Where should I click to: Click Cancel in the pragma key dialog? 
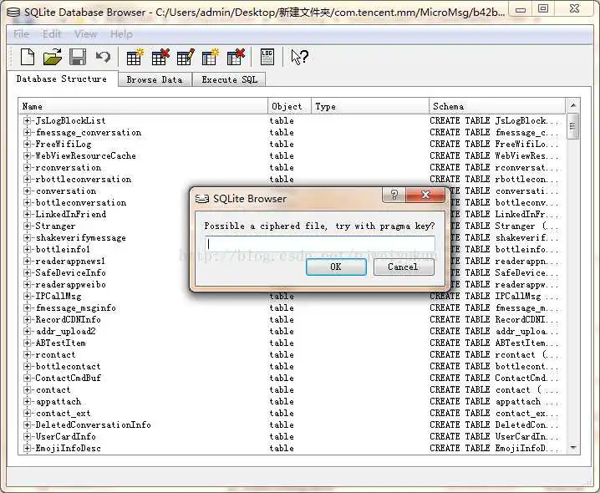click(404, 267)
